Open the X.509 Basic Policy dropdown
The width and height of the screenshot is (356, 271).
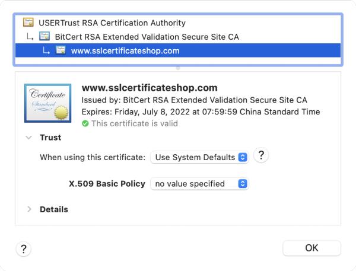tap(199, 184)
